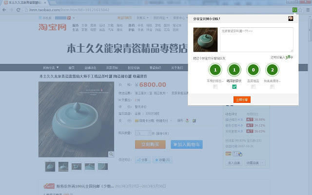The width and height of the screenshot is (312, 195).
Task: Open the 所有分类 category dropdown
Action: click(51, 68)
